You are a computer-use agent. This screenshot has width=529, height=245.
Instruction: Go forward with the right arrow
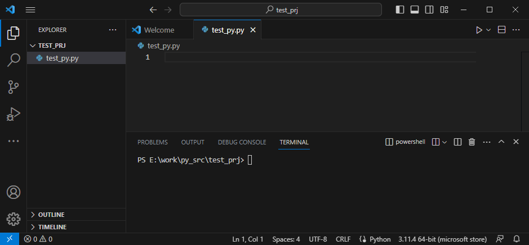168,10
